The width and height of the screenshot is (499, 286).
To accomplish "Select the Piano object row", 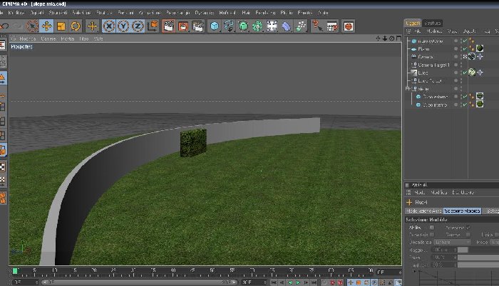I will (x=423, y=49).
